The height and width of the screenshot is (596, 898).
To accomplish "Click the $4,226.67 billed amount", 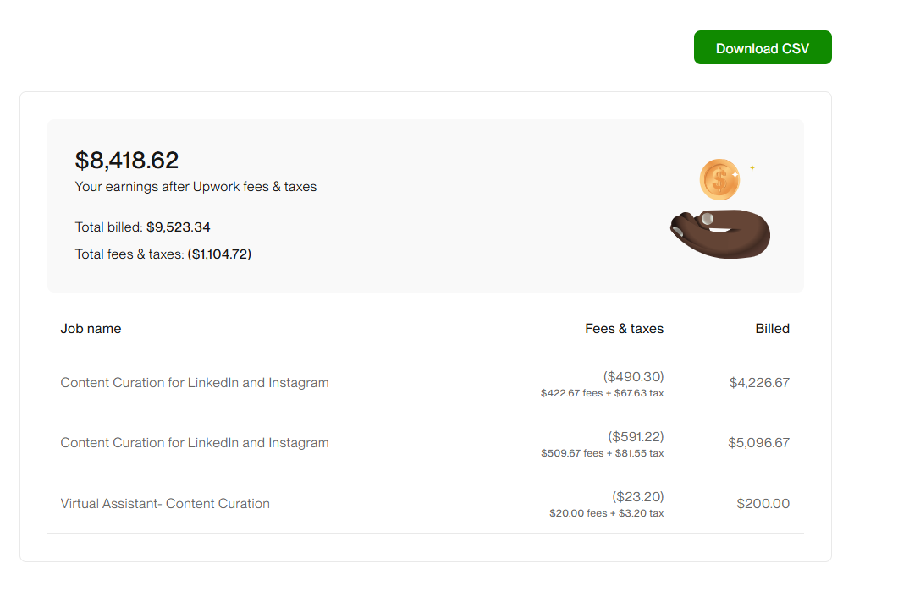I will 759,383.
